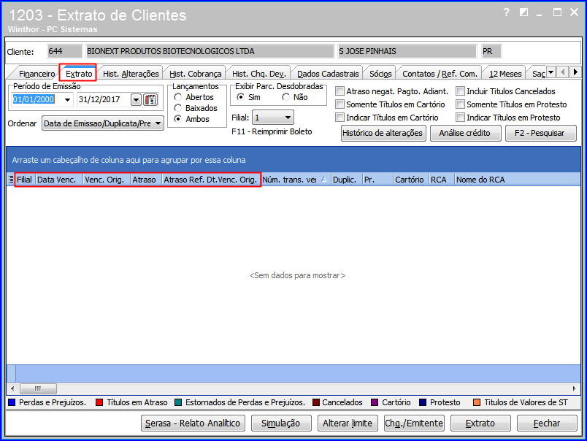Image resolution: width=587 pixels, height=441 pixels.
Task: Click the Cartório column header
Action: (410, 180)
